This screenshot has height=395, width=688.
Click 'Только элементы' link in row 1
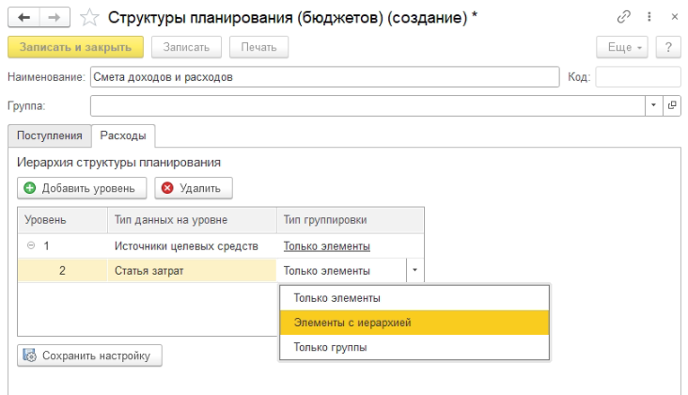326,246
